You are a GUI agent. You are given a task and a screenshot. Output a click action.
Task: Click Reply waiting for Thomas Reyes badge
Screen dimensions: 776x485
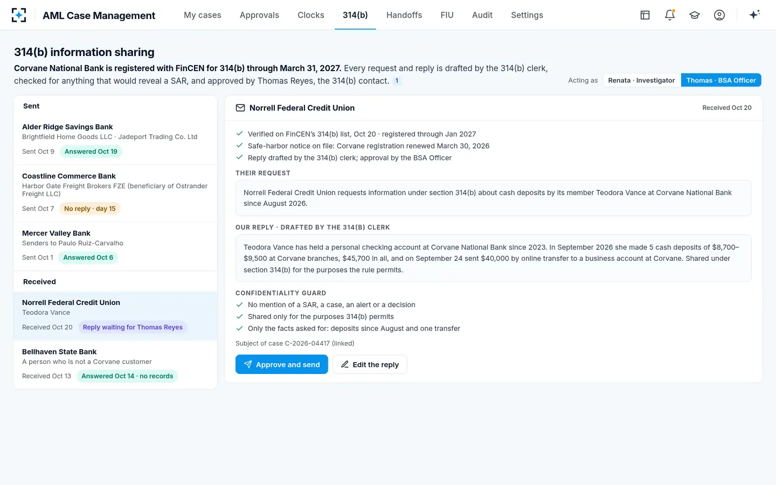(x=133, y=327)
